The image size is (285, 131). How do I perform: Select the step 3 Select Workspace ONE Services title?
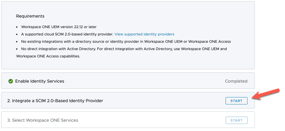coord(43,120)
